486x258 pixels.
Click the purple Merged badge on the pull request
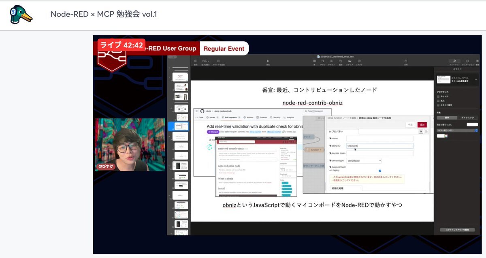[x=213, y=132]
